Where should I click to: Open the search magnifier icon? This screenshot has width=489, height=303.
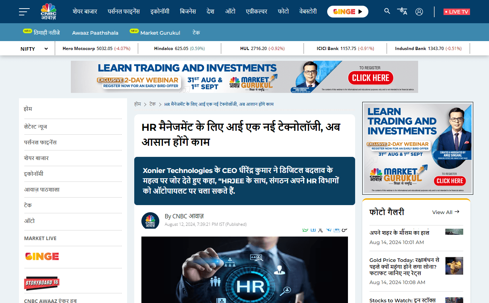pos(387,11)
